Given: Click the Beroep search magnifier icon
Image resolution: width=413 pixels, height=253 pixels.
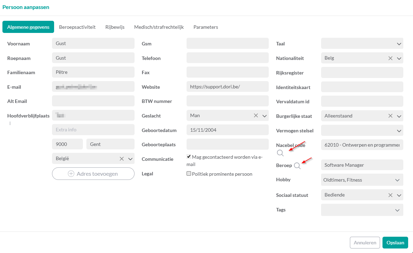Looking at the screenshot, I should pyautogui.click(x=297, y=166).
